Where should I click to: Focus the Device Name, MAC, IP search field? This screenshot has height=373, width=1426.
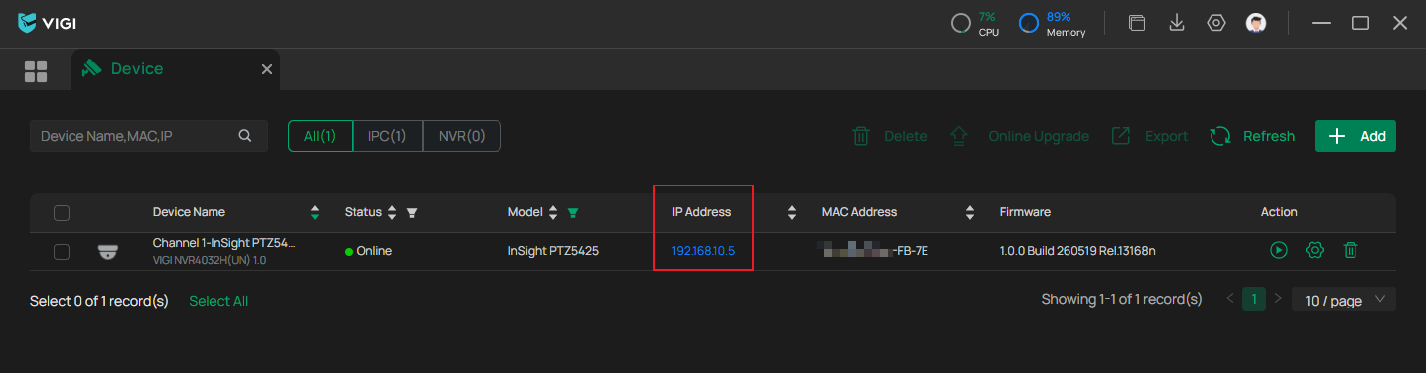tap(149, 136)
